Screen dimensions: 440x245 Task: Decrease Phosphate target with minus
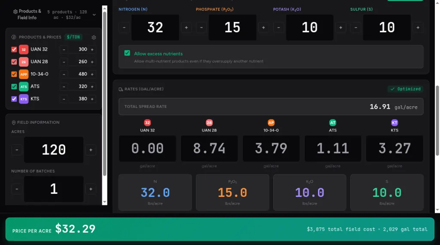[201, 28]
